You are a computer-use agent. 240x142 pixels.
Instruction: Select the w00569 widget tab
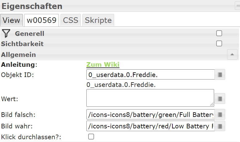pyautogui.click(x=42, y=20)
